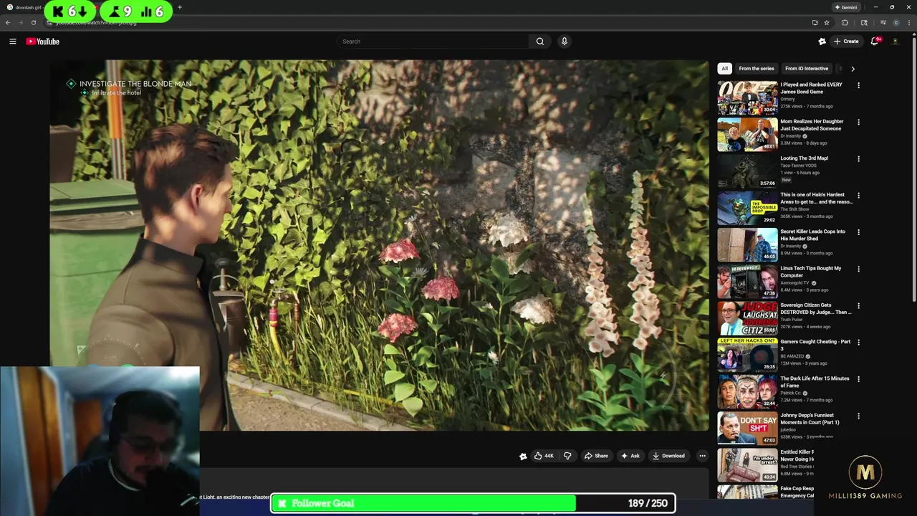
Task: Open options for Secret Killer Leads Cops video
Action: (858, 232)
